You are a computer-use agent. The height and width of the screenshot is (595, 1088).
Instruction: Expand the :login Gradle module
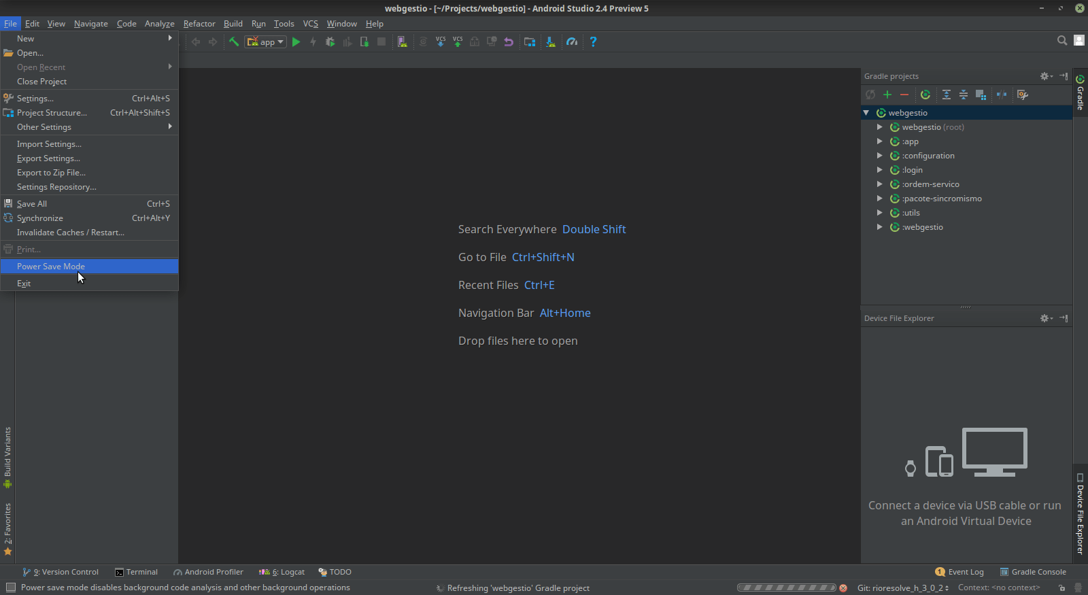point(879,170)
